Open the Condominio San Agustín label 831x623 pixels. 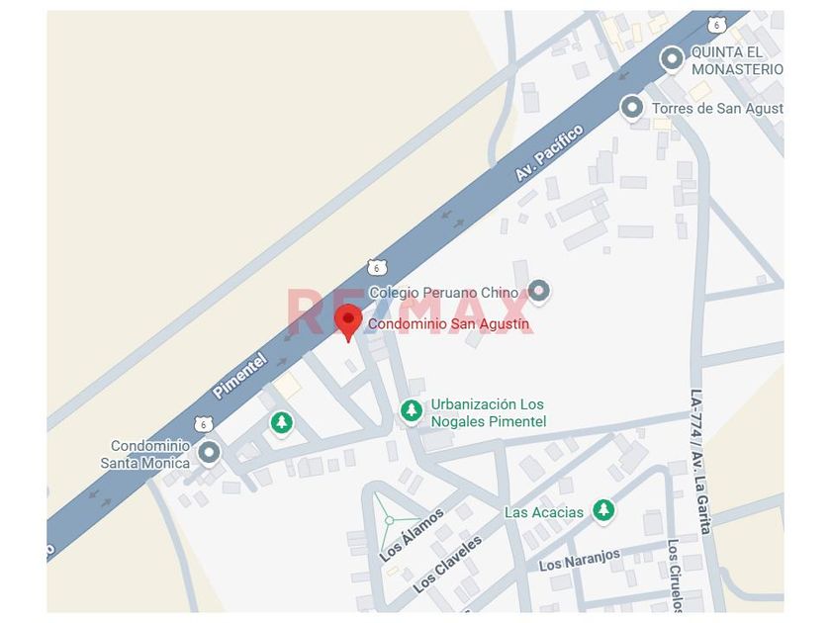click(448, 323)
